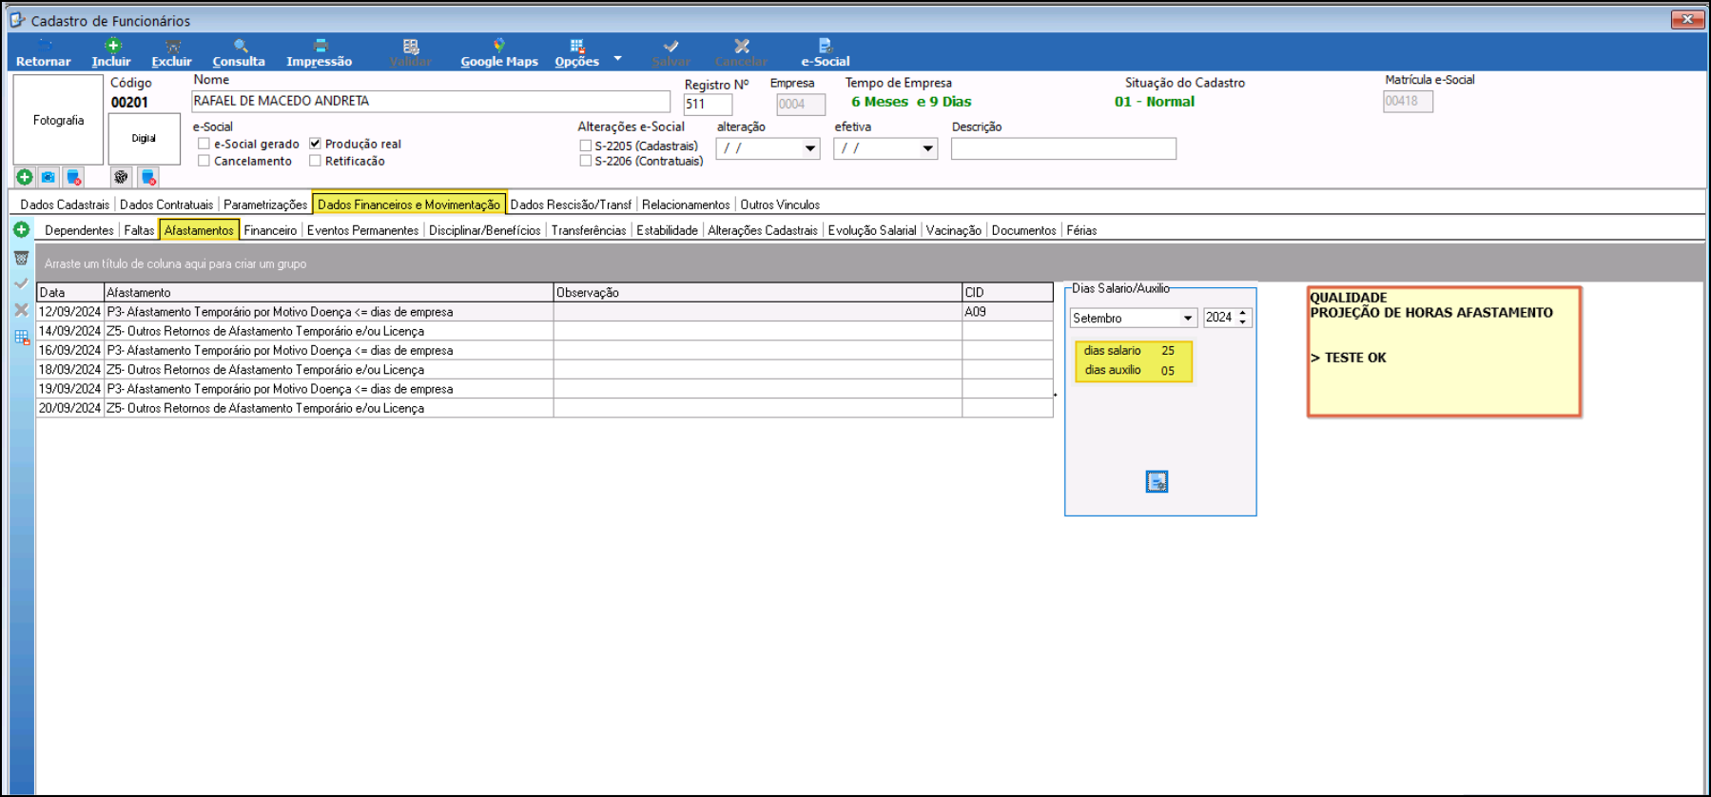Increase the year 2024 with up arrow
The image size is (1711, 797).
tap(1242, 313)
